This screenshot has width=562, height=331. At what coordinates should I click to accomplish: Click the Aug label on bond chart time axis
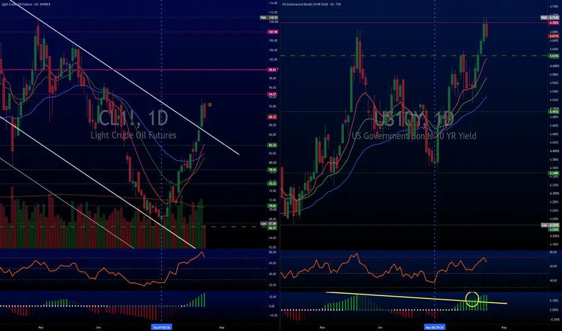tap(504, 327)
